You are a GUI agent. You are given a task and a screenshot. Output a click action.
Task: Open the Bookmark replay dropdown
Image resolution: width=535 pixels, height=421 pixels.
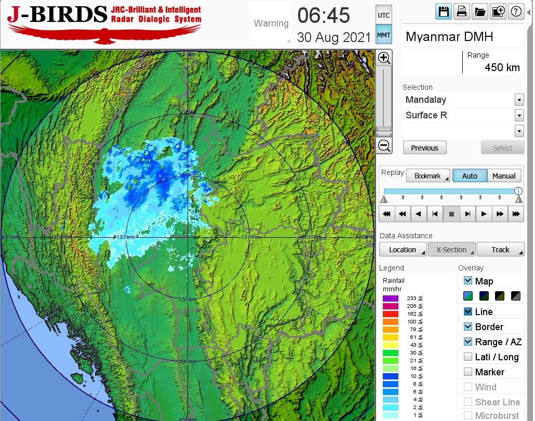pyautogui.click(x=428, y=176)
